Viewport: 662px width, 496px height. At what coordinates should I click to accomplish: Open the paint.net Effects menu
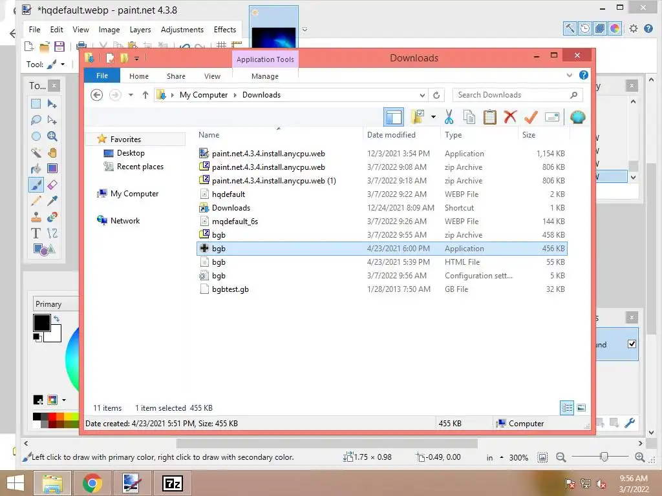click(224, 30)
